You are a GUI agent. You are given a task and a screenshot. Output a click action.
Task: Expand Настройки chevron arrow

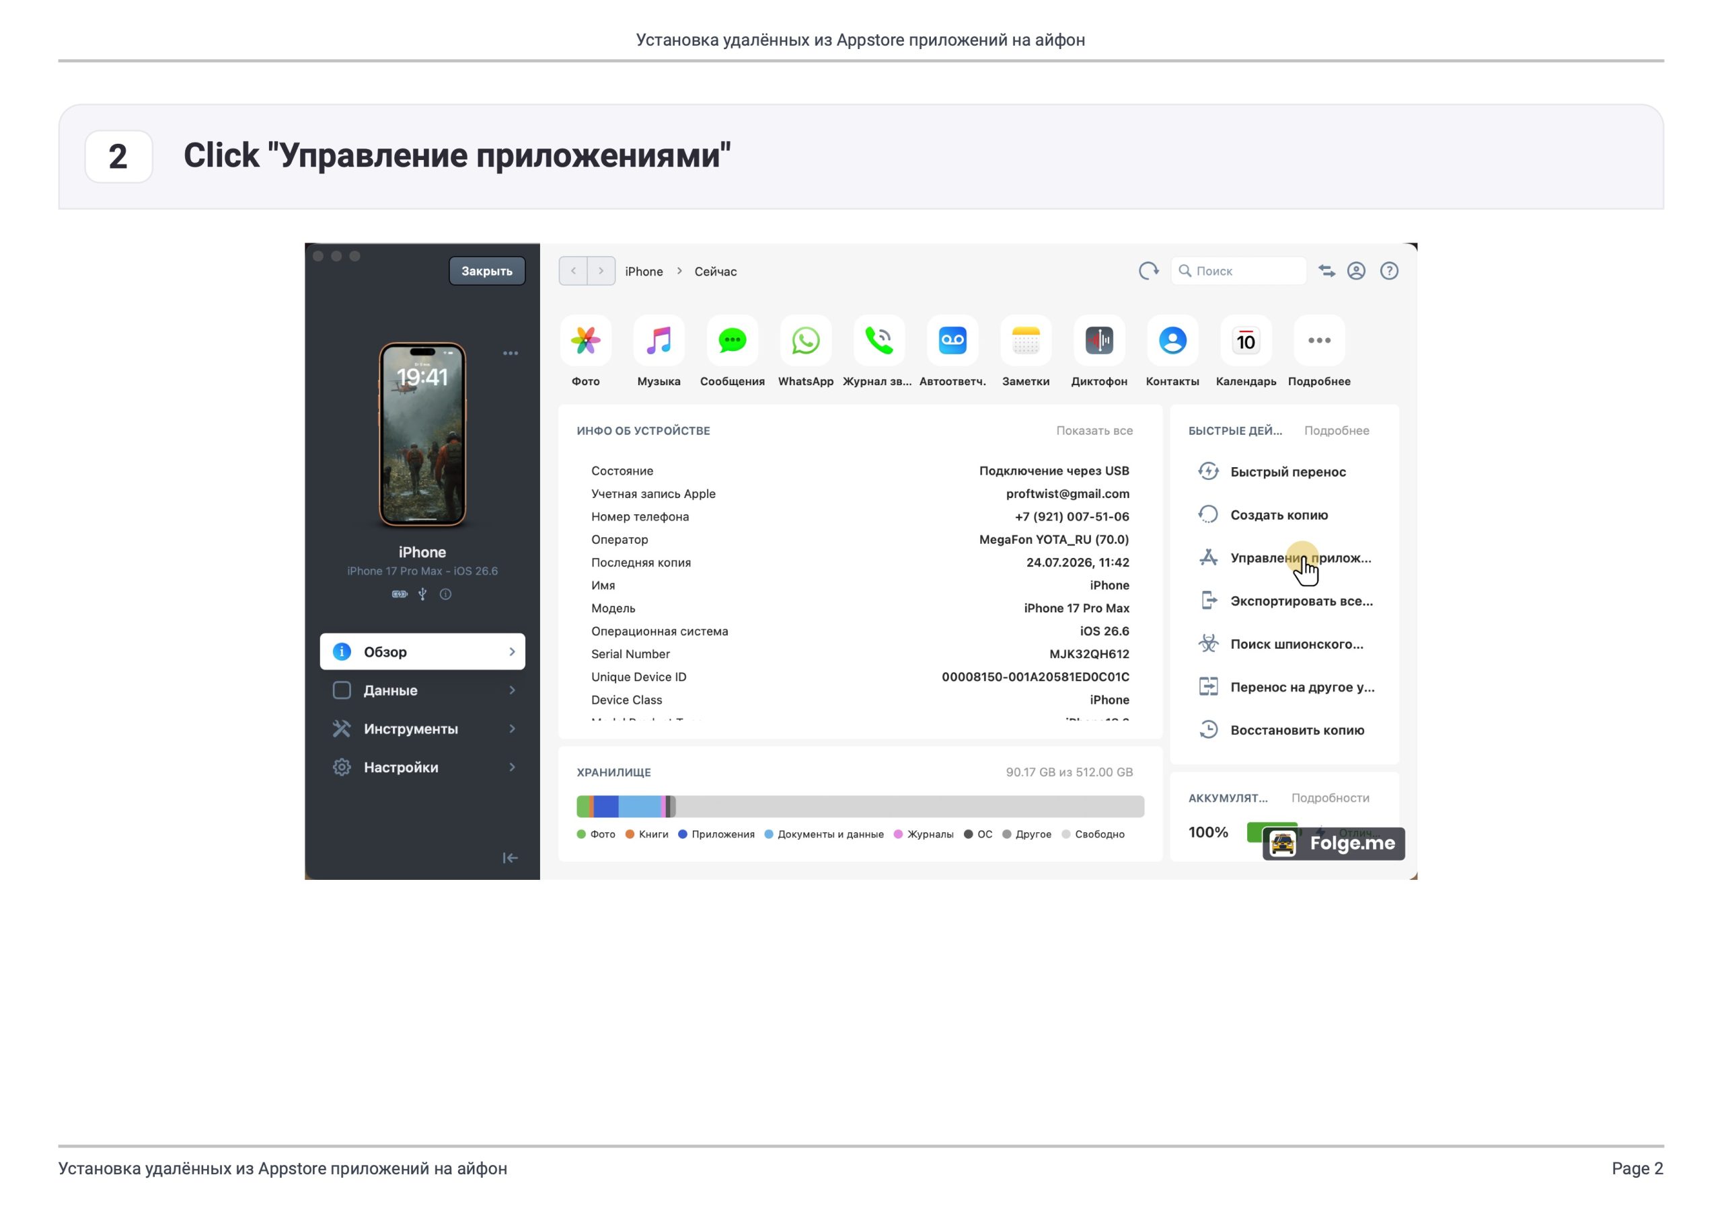(513, 767)
